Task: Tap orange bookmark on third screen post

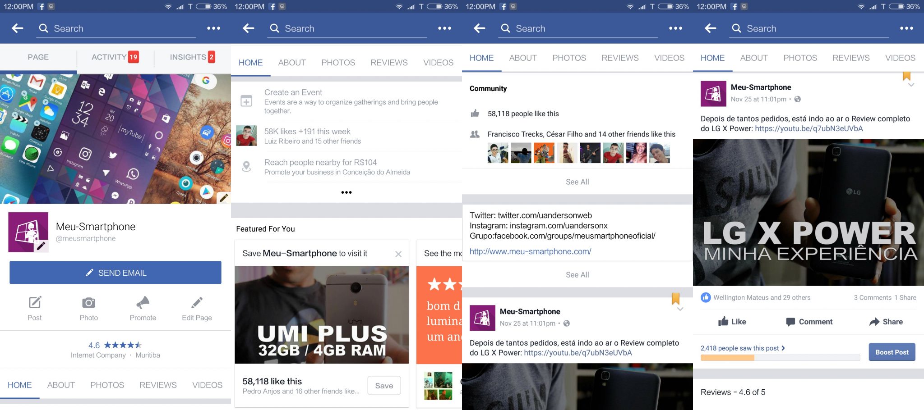Action: (675, 298)
